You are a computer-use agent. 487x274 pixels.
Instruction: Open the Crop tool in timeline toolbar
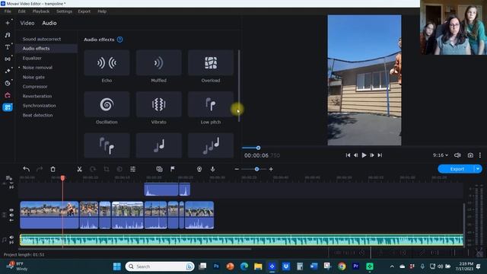click(x=107, y=169)
